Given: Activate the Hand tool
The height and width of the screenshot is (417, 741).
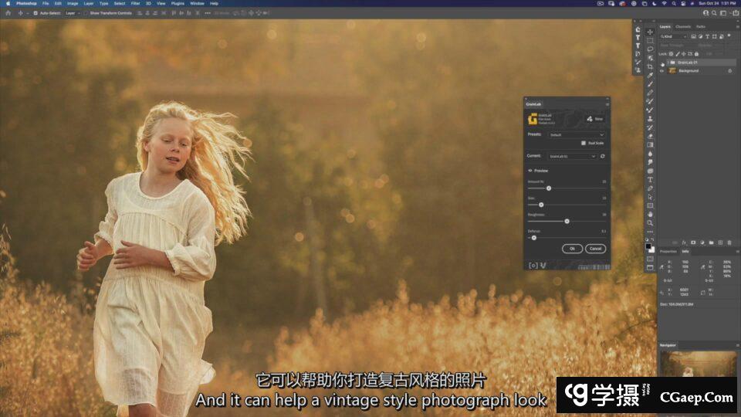Looking at the screenshot, I should (x=650, y=214).
